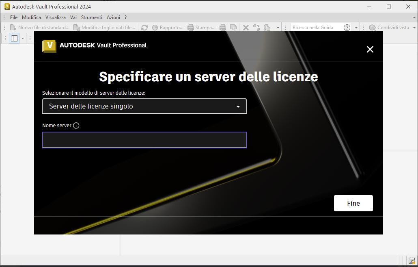This screenshot has width=418, height=267.
Task: Open the Azioni menu
Action: [x=113, y=17]
